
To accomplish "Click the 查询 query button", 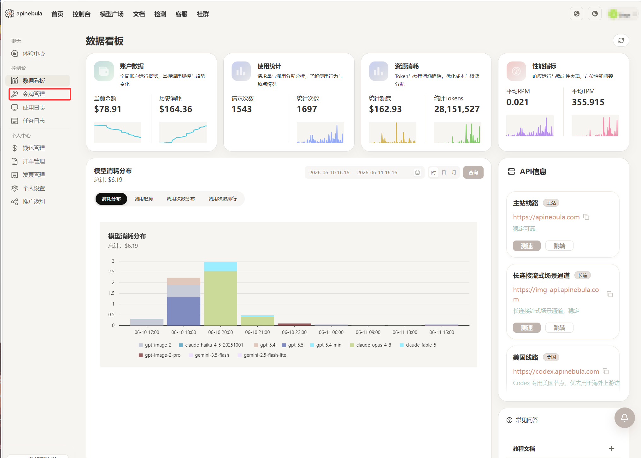I will point(473,172).
